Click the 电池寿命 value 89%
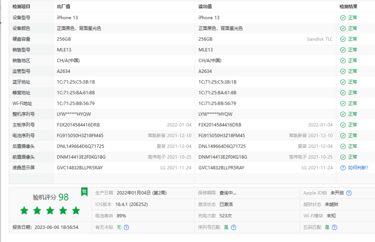375x242 pixels. pyautogui.click(x=121, y=216)
